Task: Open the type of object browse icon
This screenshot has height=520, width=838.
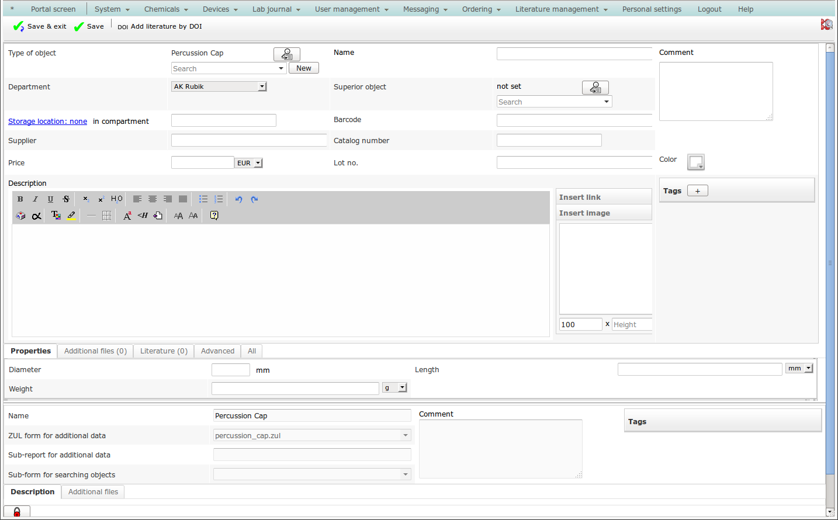Action: tap(286, 54)
